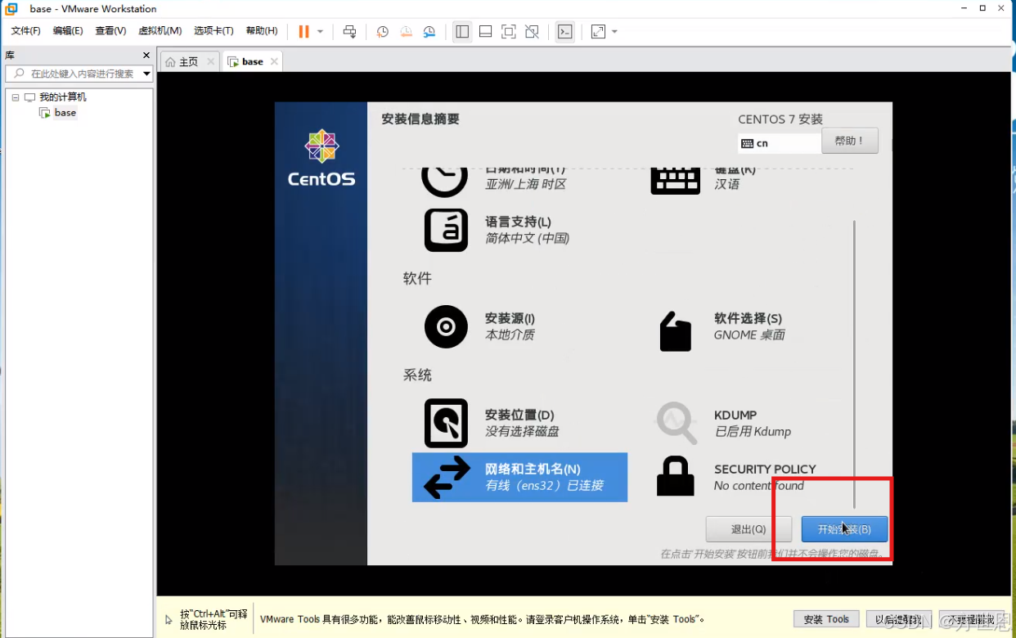Take a snapshot of the VM

click(382, 31)
